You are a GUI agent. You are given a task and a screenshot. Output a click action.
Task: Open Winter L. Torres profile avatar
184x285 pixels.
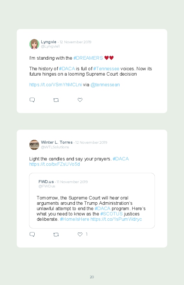34,145
